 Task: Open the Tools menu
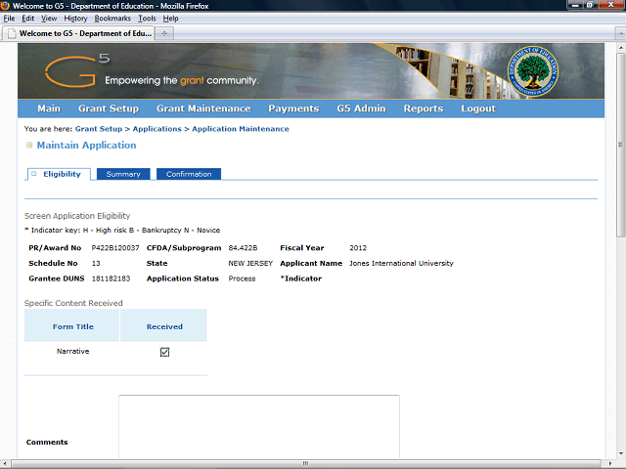click(147, 19)
